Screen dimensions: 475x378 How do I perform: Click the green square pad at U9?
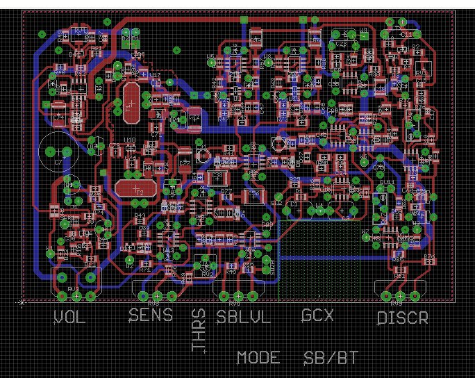click(x=365, y=36)
